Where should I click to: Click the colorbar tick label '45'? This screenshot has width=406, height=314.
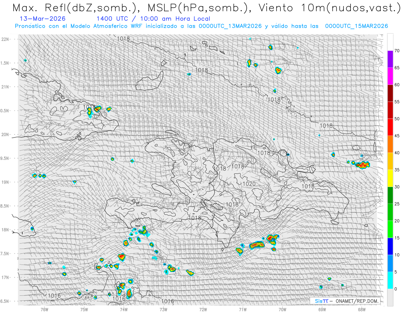pyautogui.click(x=397, y=136)
